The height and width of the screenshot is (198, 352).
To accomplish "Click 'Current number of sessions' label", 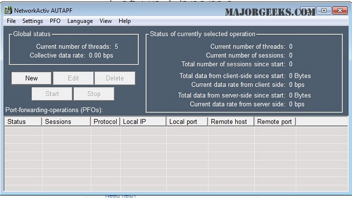I will tap(245, 55).
